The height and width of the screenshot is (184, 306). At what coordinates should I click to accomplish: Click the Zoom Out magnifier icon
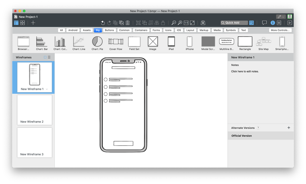pyautogui.click(x=174, y=23)
